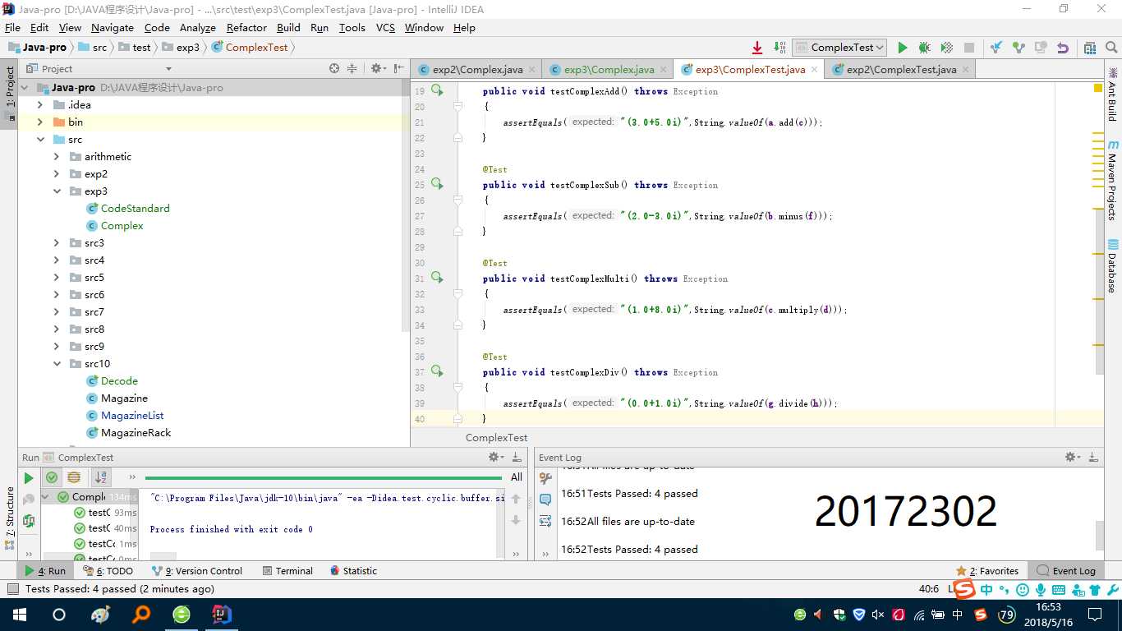Click the scroll-from-source target icon in Project panel
The width and height of the screenshot is (1122, 631).
pyautogui.click(x=334, y=69)
